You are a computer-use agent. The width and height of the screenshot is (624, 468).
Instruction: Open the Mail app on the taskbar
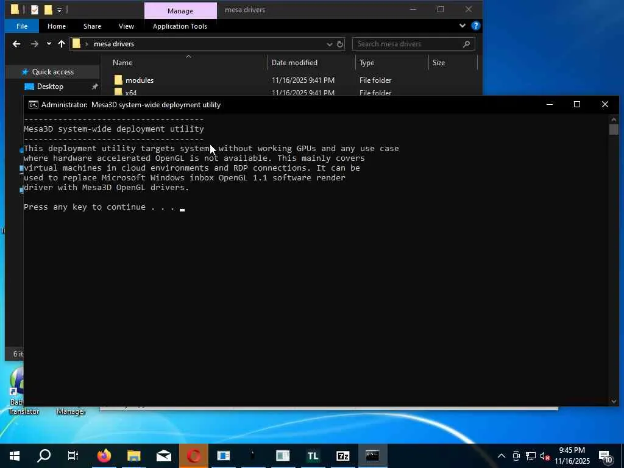(164, 456)
